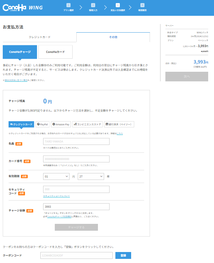
Task: Click step 2 information input icon
Action: tap(93, 5)
